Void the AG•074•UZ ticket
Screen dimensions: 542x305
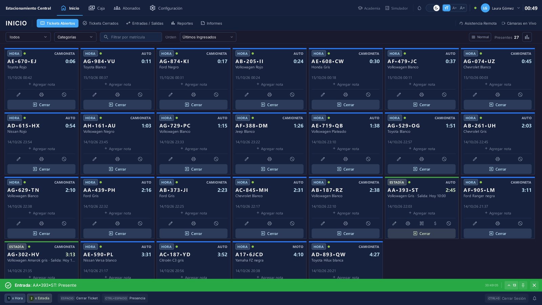coord(520,95)
